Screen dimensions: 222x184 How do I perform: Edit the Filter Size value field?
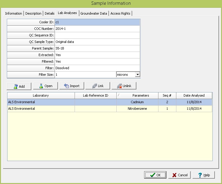85,75
